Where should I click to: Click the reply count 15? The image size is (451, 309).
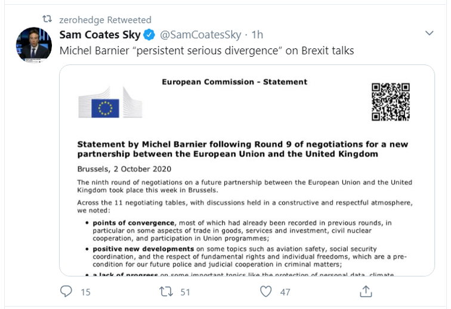pyautogui.click(x=85, y=292)
